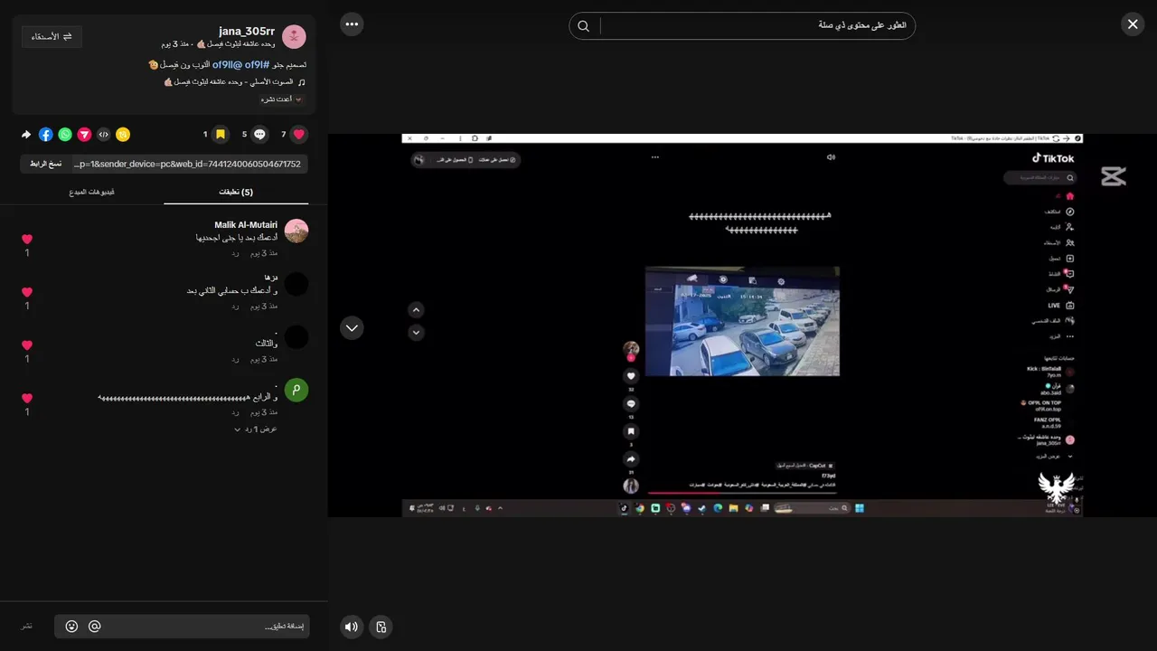The width and height of the screenshot is (1157, 651).
Task: Open jana_305rr username link
Action: pos(247,31)
